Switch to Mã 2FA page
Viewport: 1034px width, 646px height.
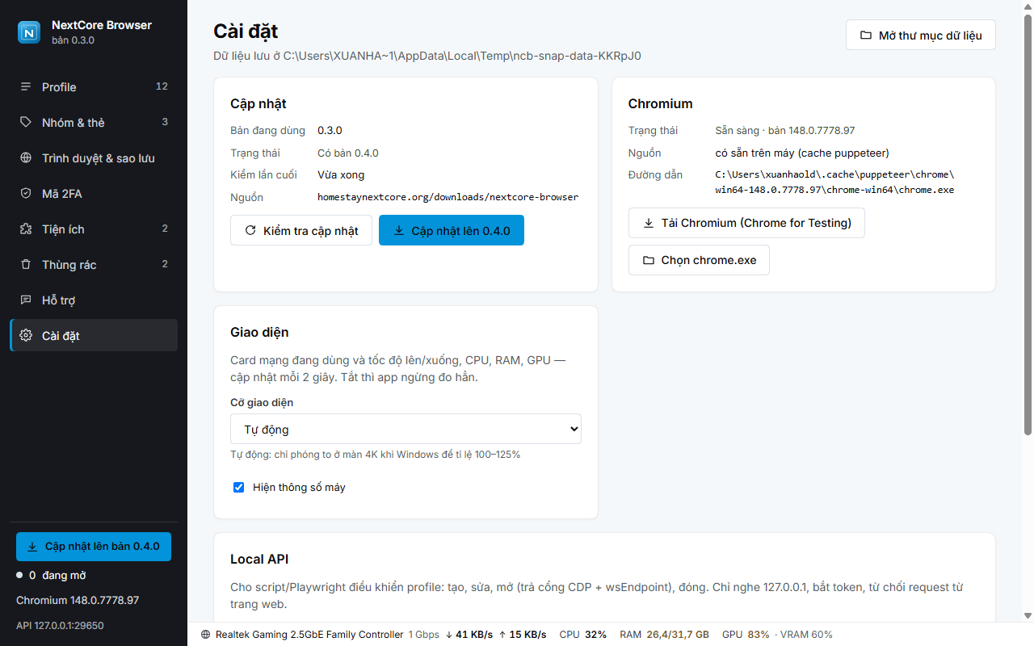coord(94,194)
